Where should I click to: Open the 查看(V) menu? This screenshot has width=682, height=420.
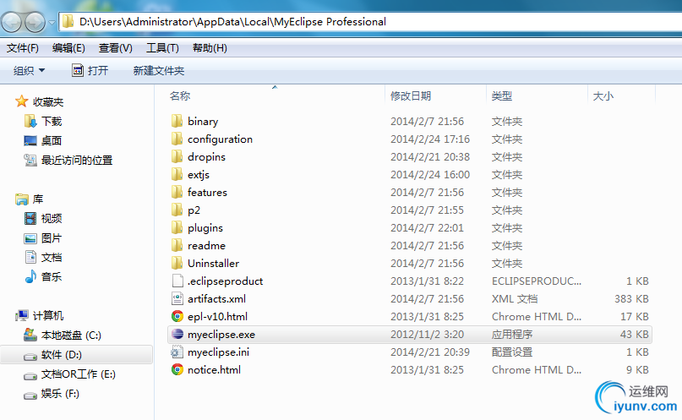(x=115, y=48)
